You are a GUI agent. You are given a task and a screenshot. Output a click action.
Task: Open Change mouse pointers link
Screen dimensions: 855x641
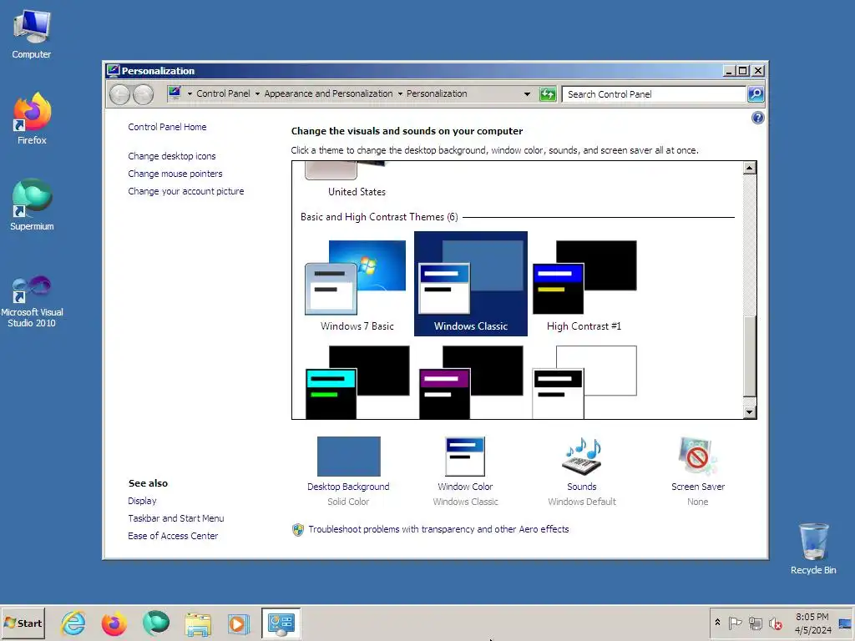click(175, 174)
